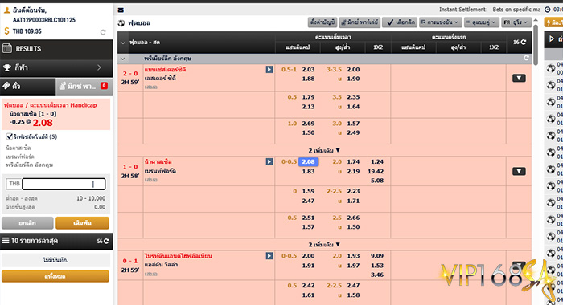Click the grey ยกเลิก cancel button
The image size is (563, 305).
27,222
